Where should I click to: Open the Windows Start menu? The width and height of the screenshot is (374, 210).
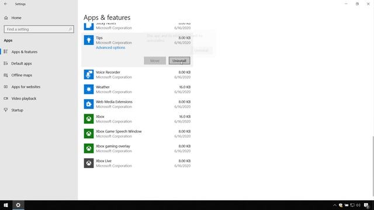[6, 205]
